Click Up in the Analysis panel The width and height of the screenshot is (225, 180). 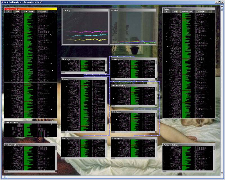(166, 12)
